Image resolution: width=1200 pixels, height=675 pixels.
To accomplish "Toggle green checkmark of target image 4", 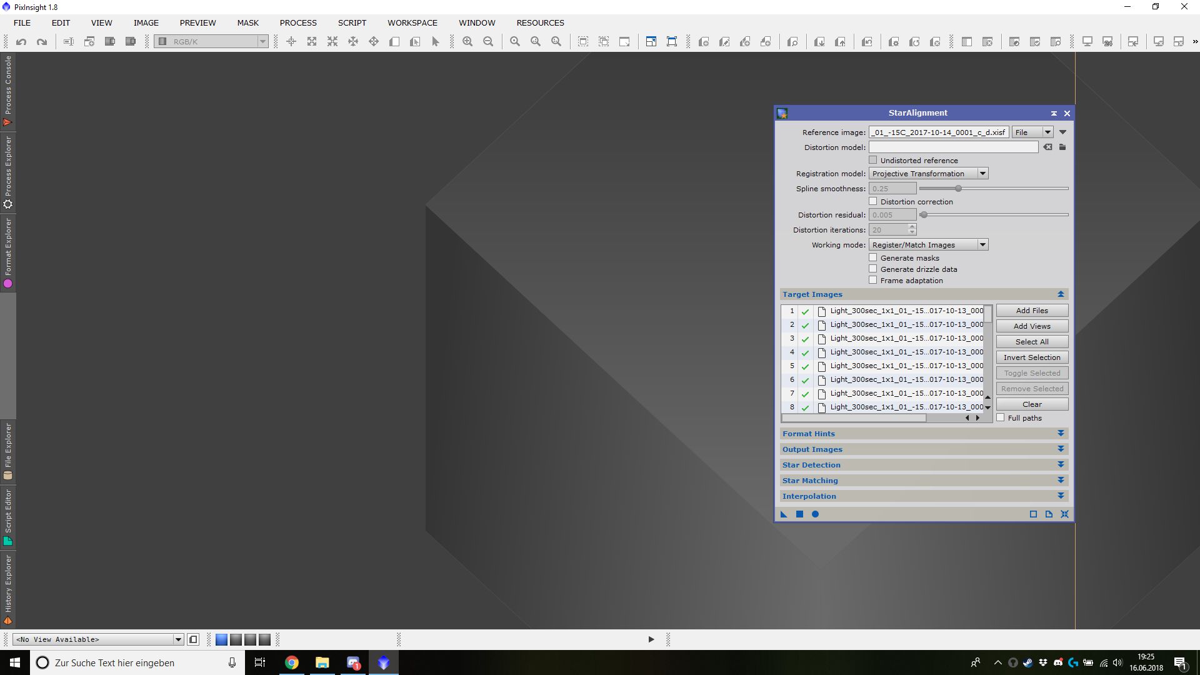I will click(806, 352).
